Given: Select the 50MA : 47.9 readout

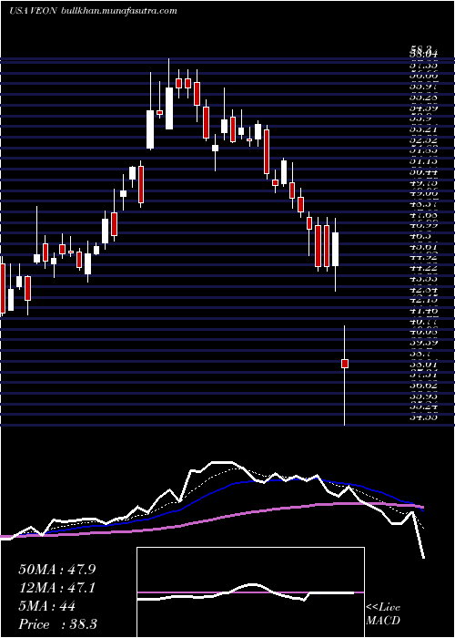Looking at the screenshot, I should click(x=56, y=569).
